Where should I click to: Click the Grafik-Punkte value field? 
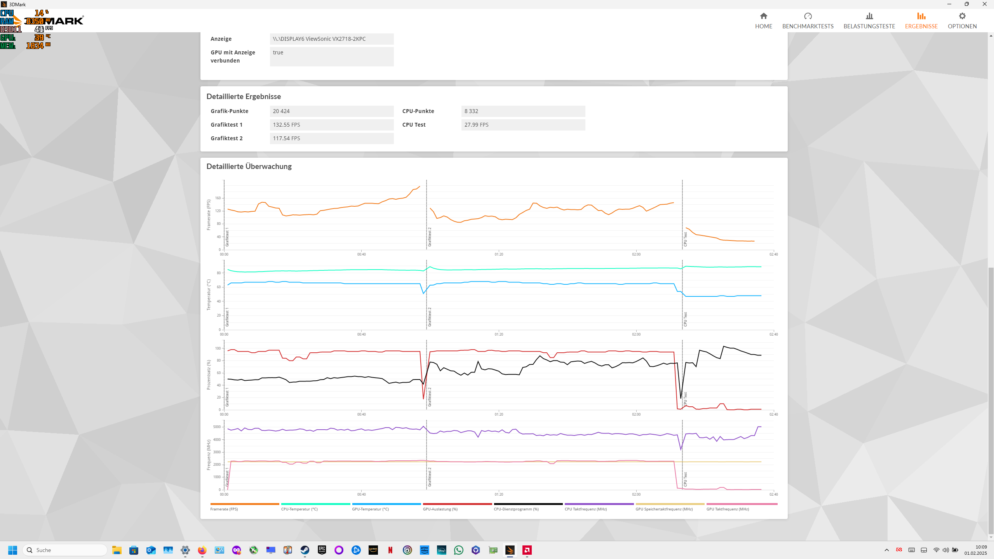pyautogui.click(x=331, y=111)
